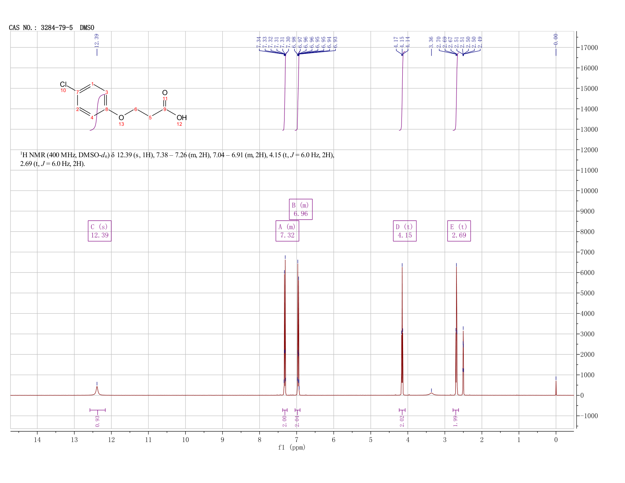Viewport: 625px width, 483px height.
Task: Click the carbonyl oxygen atom 11
Action: 165,93
